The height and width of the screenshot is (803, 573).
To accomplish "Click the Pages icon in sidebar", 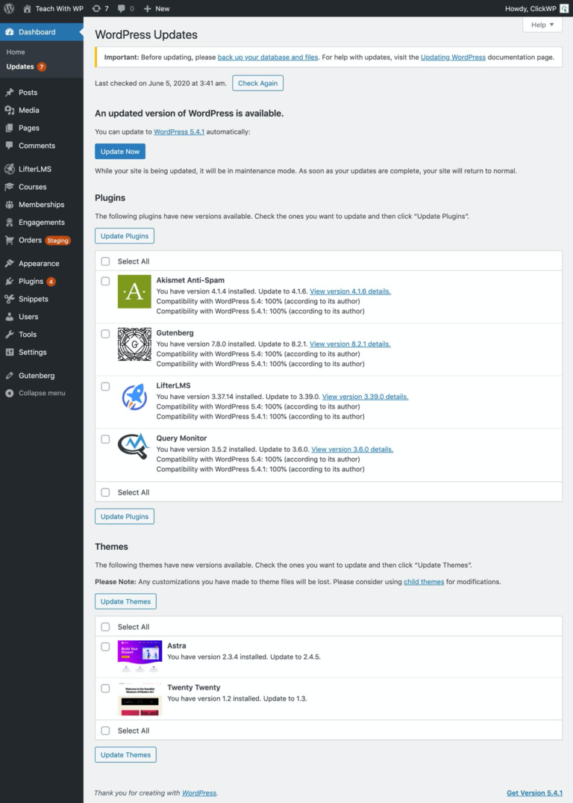I will point(9,128).
